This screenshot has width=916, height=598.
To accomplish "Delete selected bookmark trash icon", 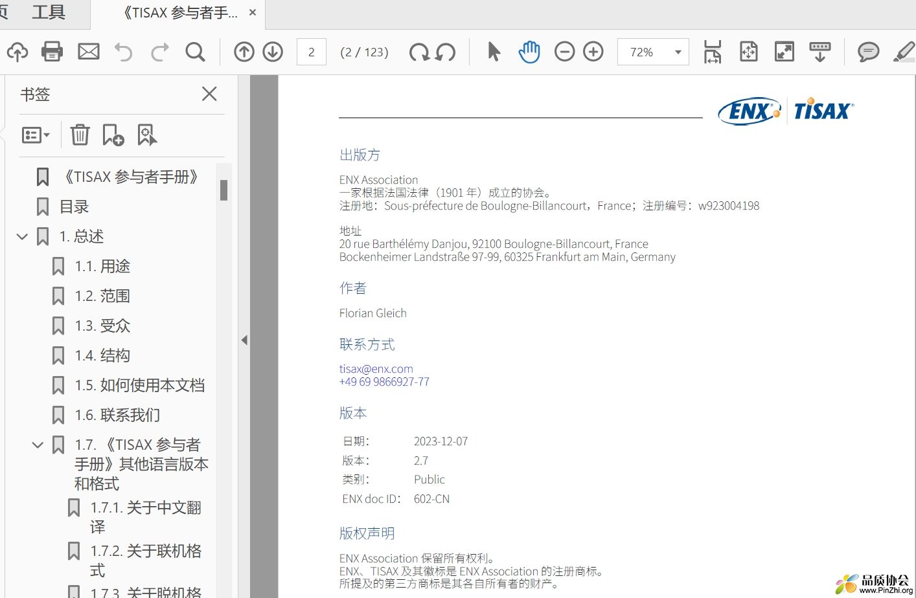I will tap(80, 135).
